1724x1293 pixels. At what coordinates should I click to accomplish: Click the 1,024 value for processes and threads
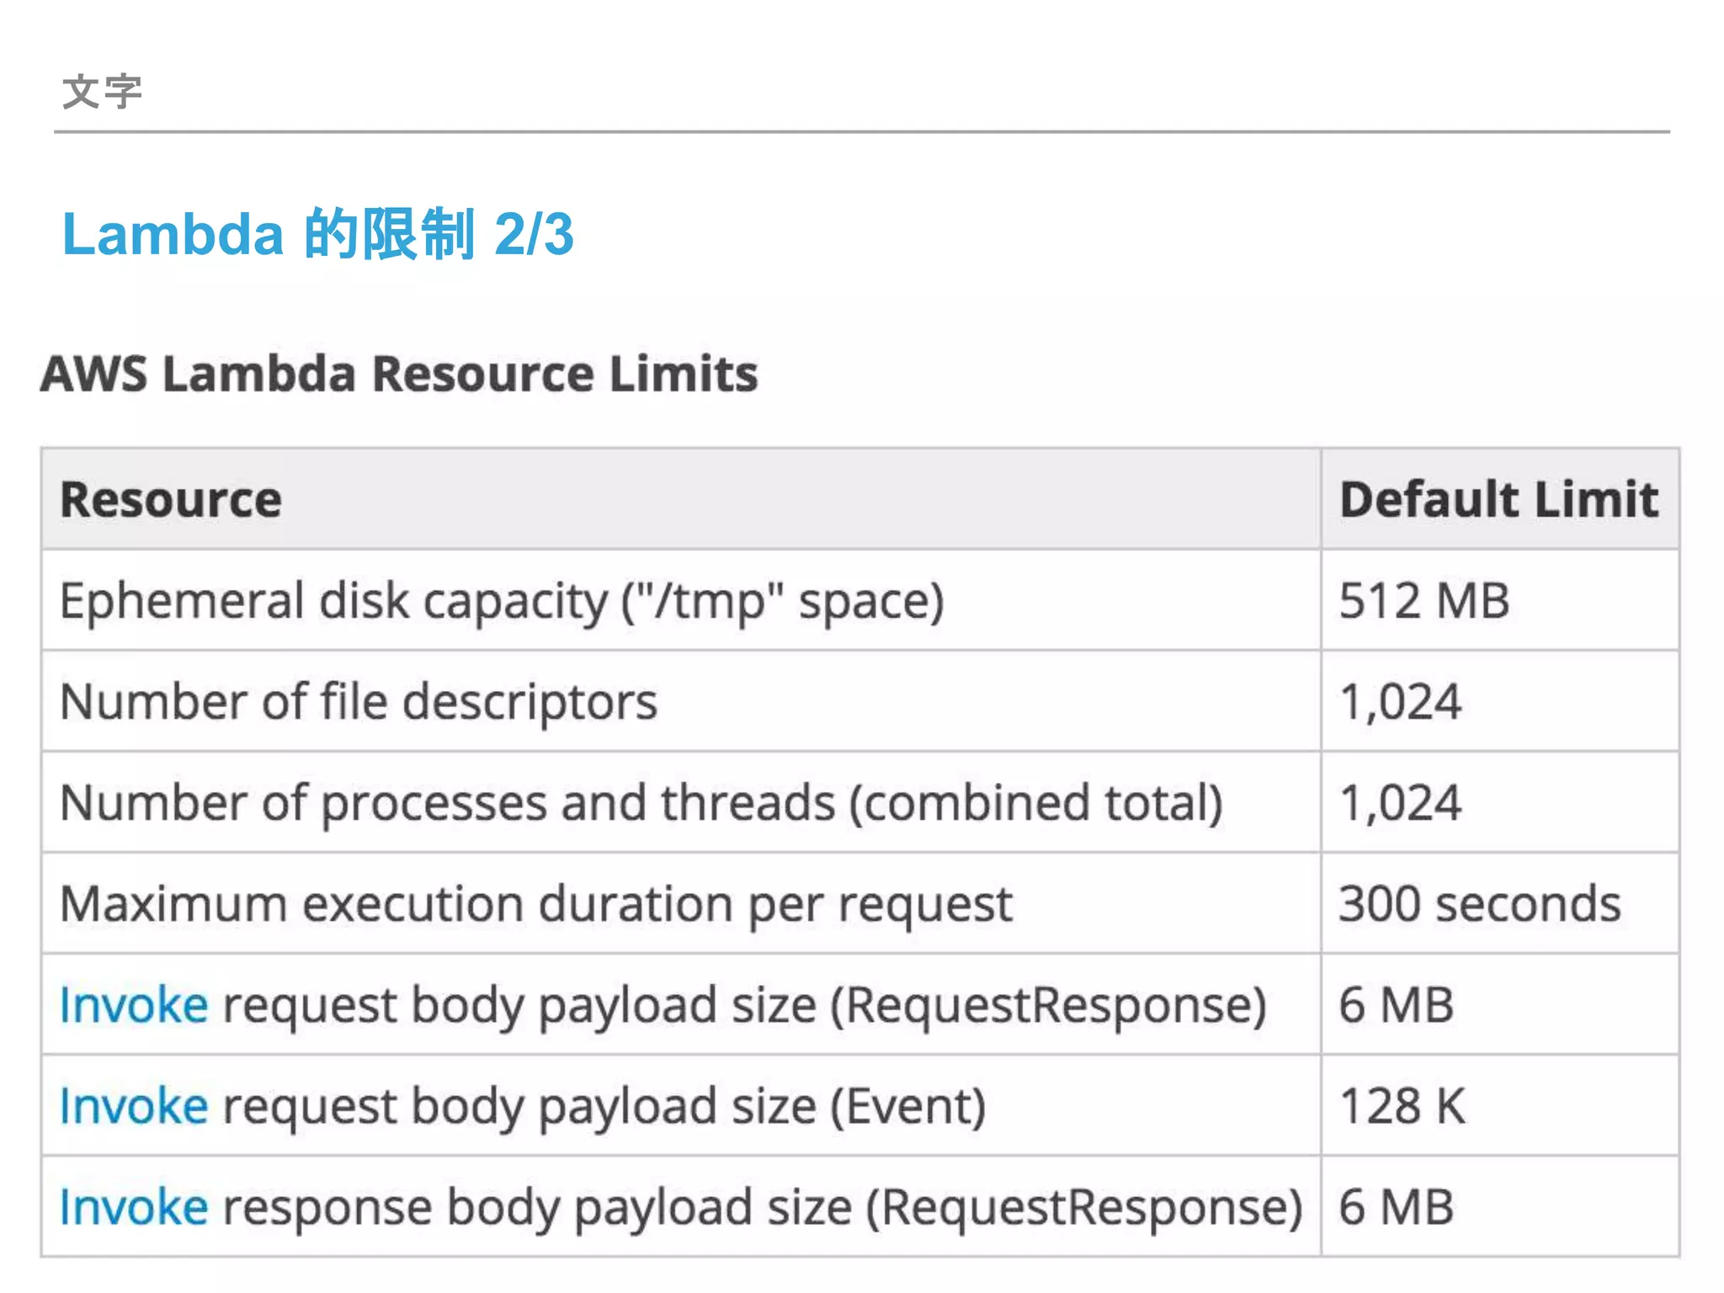point(1400,803)
